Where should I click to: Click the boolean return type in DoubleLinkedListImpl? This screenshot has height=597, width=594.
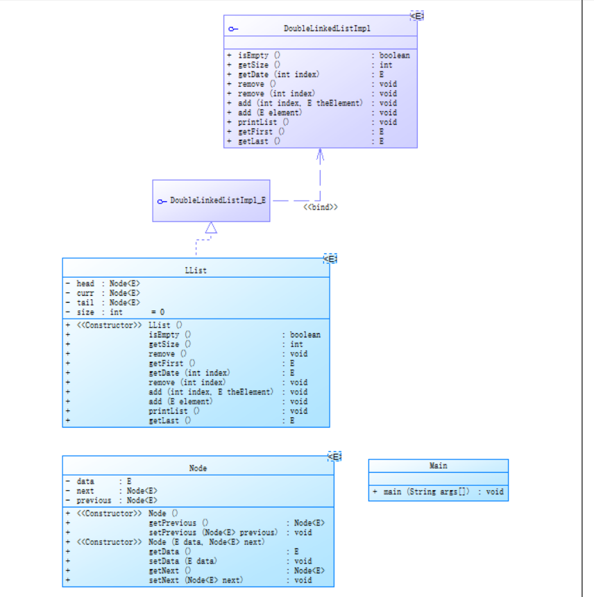tap(395, 56)
